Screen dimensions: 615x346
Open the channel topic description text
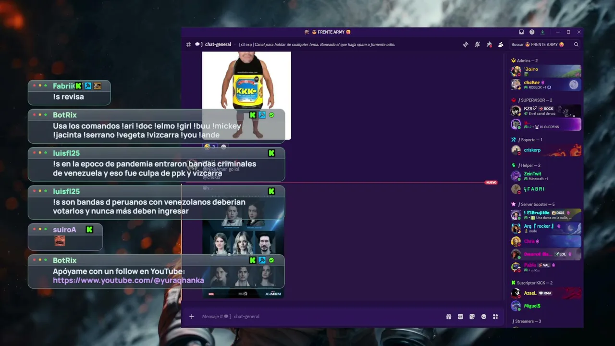point(317,44)
